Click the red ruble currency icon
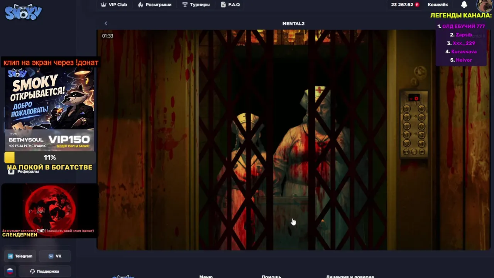The image size is (494, 278). (417, 5)
